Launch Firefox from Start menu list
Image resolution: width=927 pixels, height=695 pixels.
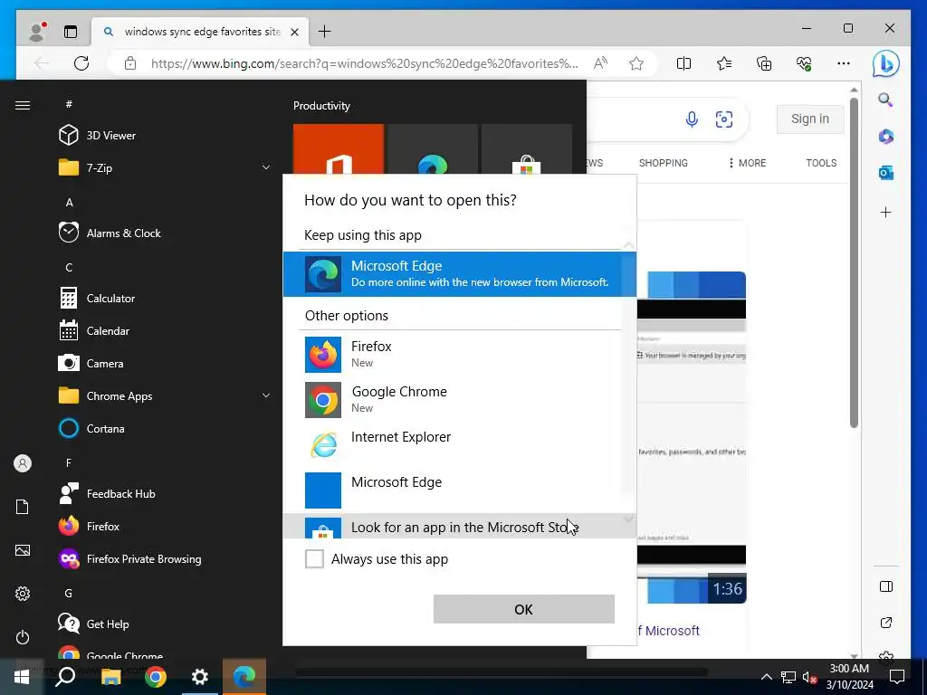[x=165, y=526]
